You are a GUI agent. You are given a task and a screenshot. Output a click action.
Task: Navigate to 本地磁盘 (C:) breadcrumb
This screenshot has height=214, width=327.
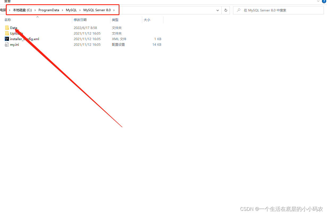pyautogui.click(x=22, y=10)
